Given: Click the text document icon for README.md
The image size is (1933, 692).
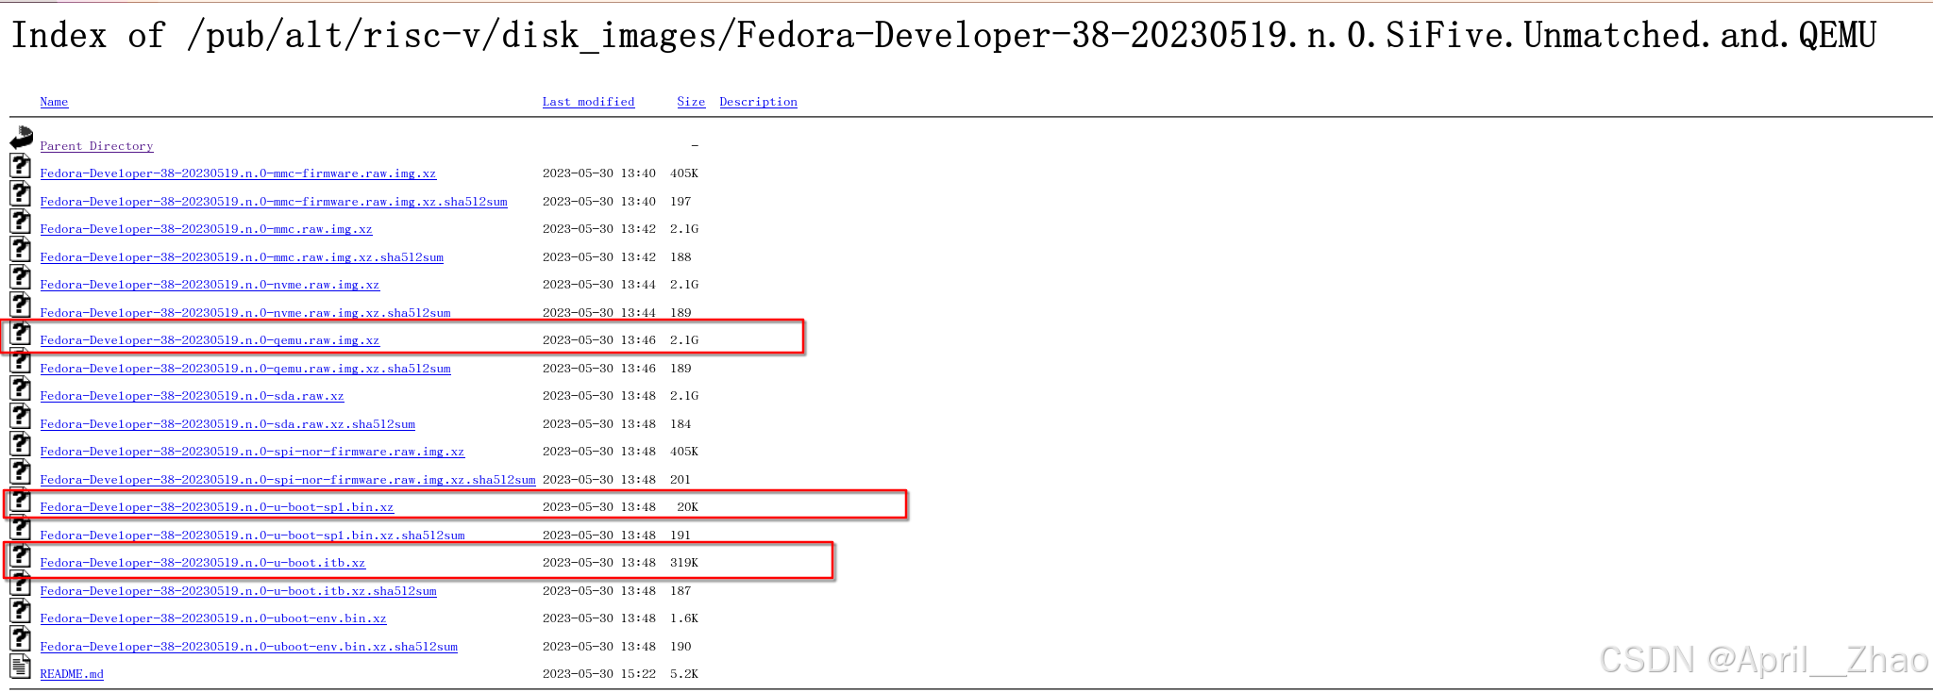Looking at the screenshot, I should coord(21,667).
